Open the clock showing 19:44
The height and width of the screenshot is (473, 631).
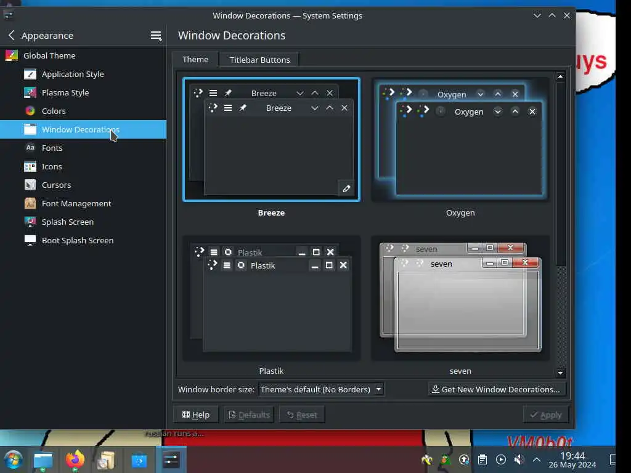572,459
